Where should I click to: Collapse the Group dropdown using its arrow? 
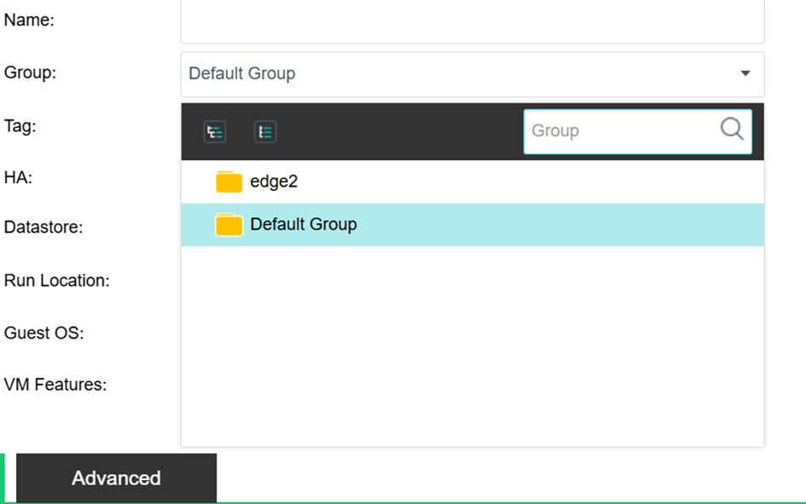745,74
